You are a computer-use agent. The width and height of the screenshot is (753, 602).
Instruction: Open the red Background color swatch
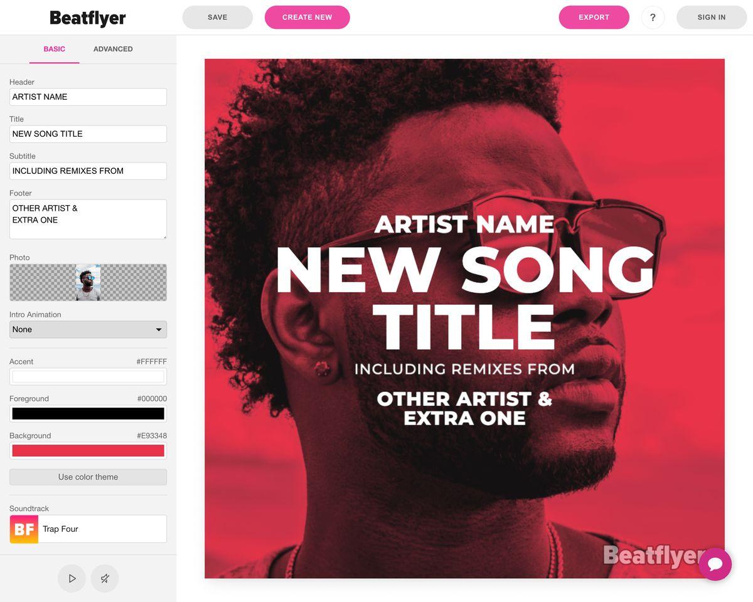[88, 451]
